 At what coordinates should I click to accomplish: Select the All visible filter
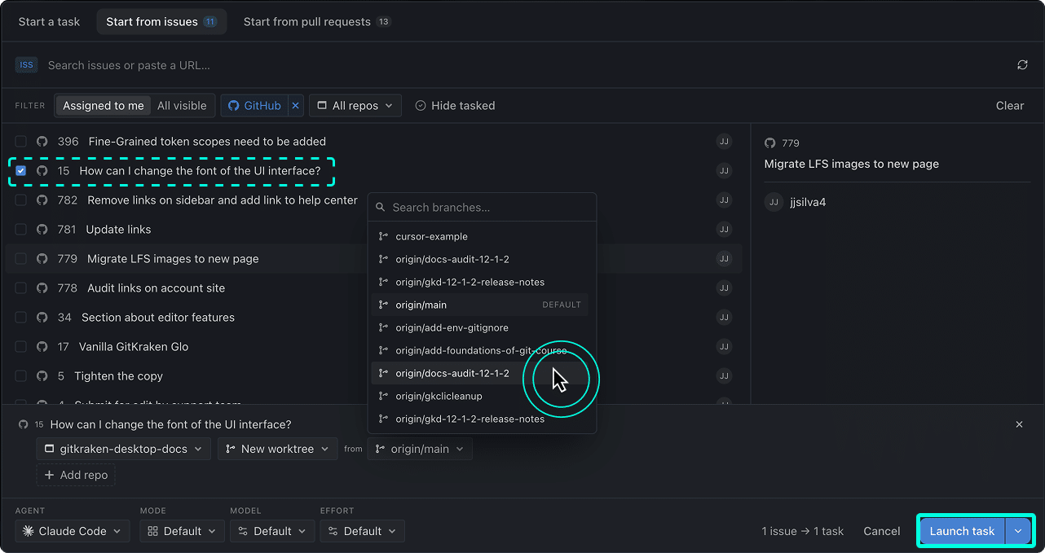point(182,106)
